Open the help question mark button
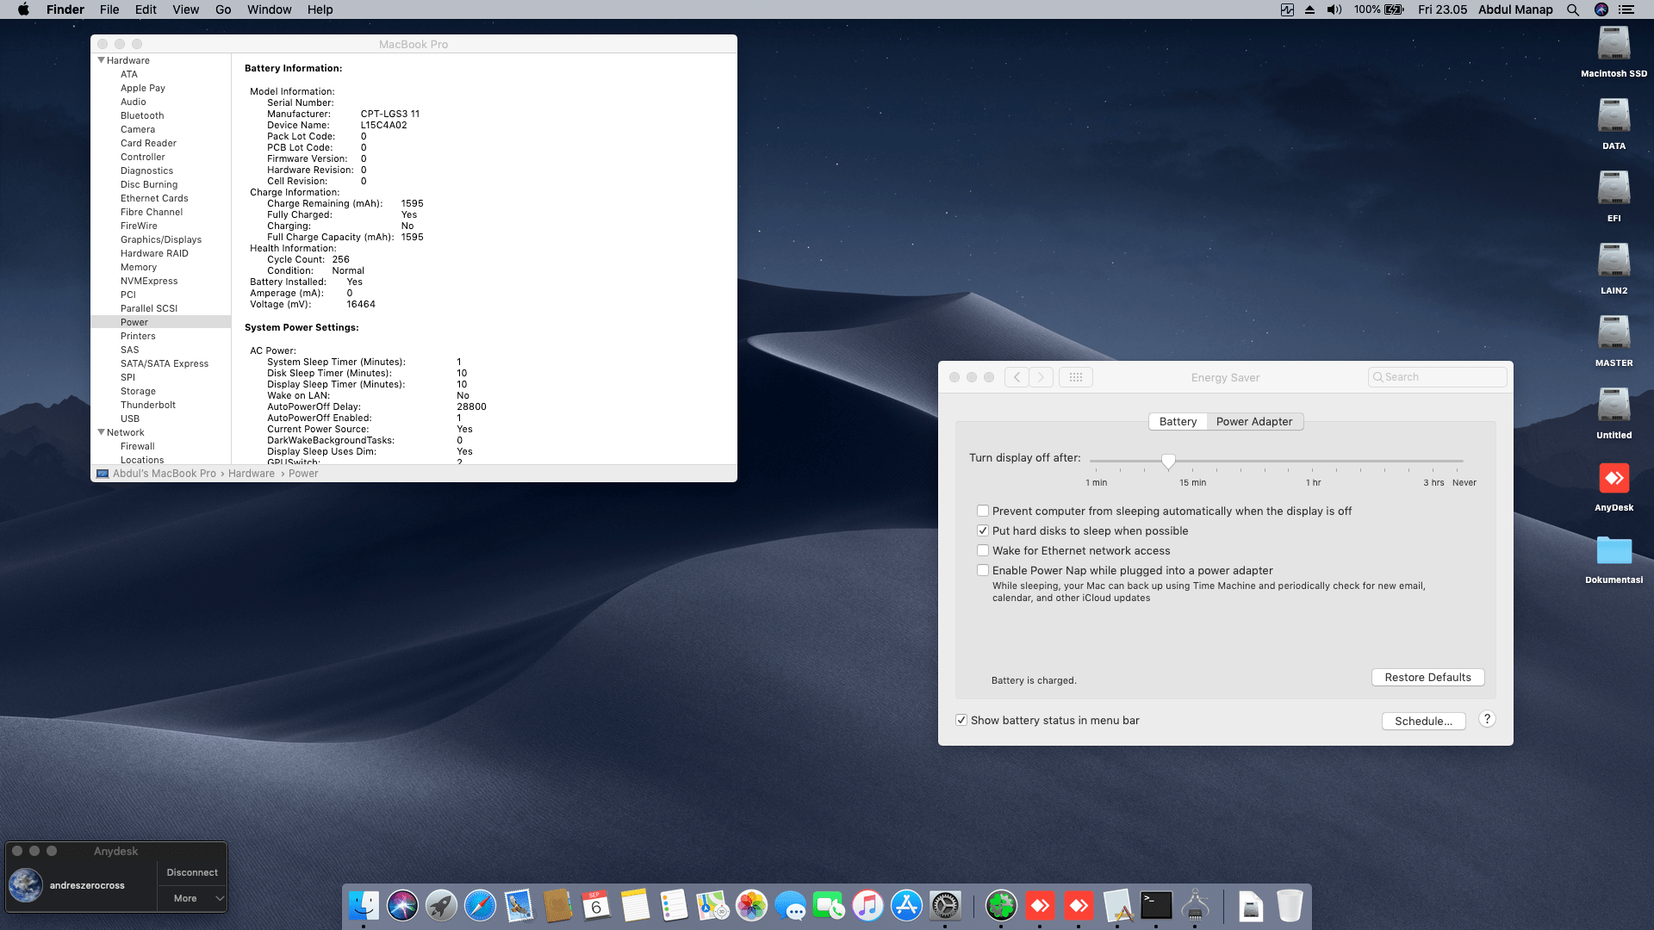 (1487, 719)
